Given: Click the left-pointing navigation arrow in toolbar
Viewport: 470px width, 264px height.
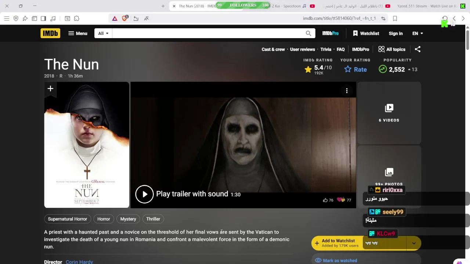Looking at the screenshot, I should pyautogui.click(x=454, y=18).
